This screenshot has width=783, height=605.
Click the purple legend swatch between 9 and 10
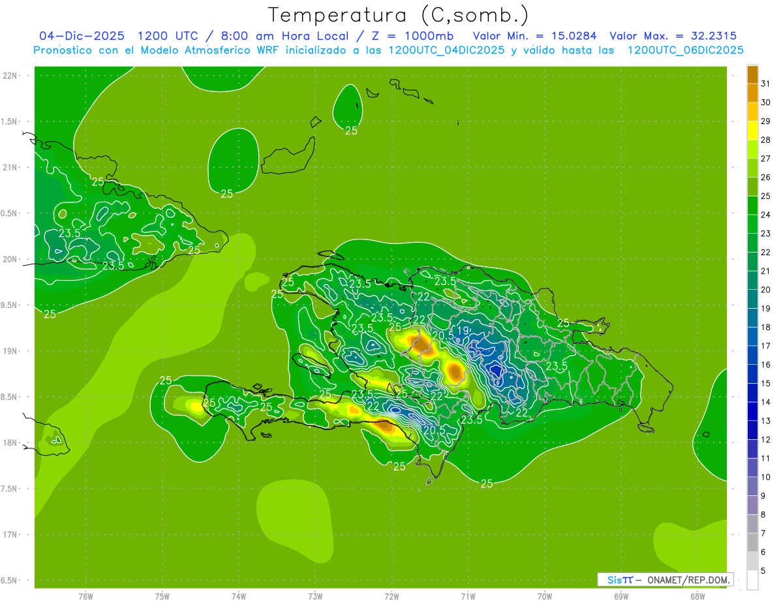[752, 486]
